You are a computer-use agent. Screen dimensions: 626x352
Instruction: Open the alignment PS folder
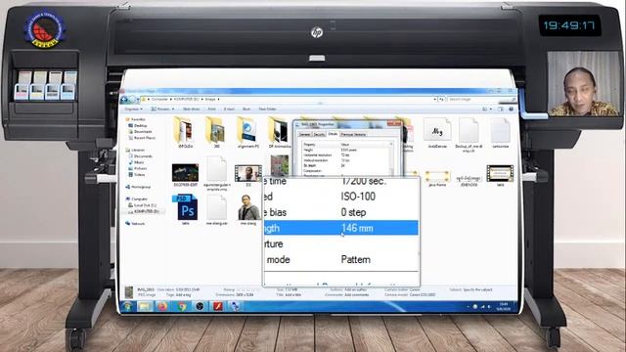[x=247, y=131]
